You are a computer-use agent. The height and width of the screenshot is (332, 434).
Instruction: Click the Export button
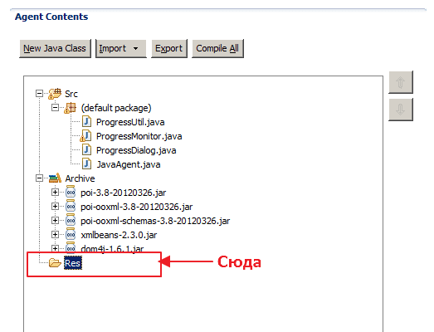(169, 48)
